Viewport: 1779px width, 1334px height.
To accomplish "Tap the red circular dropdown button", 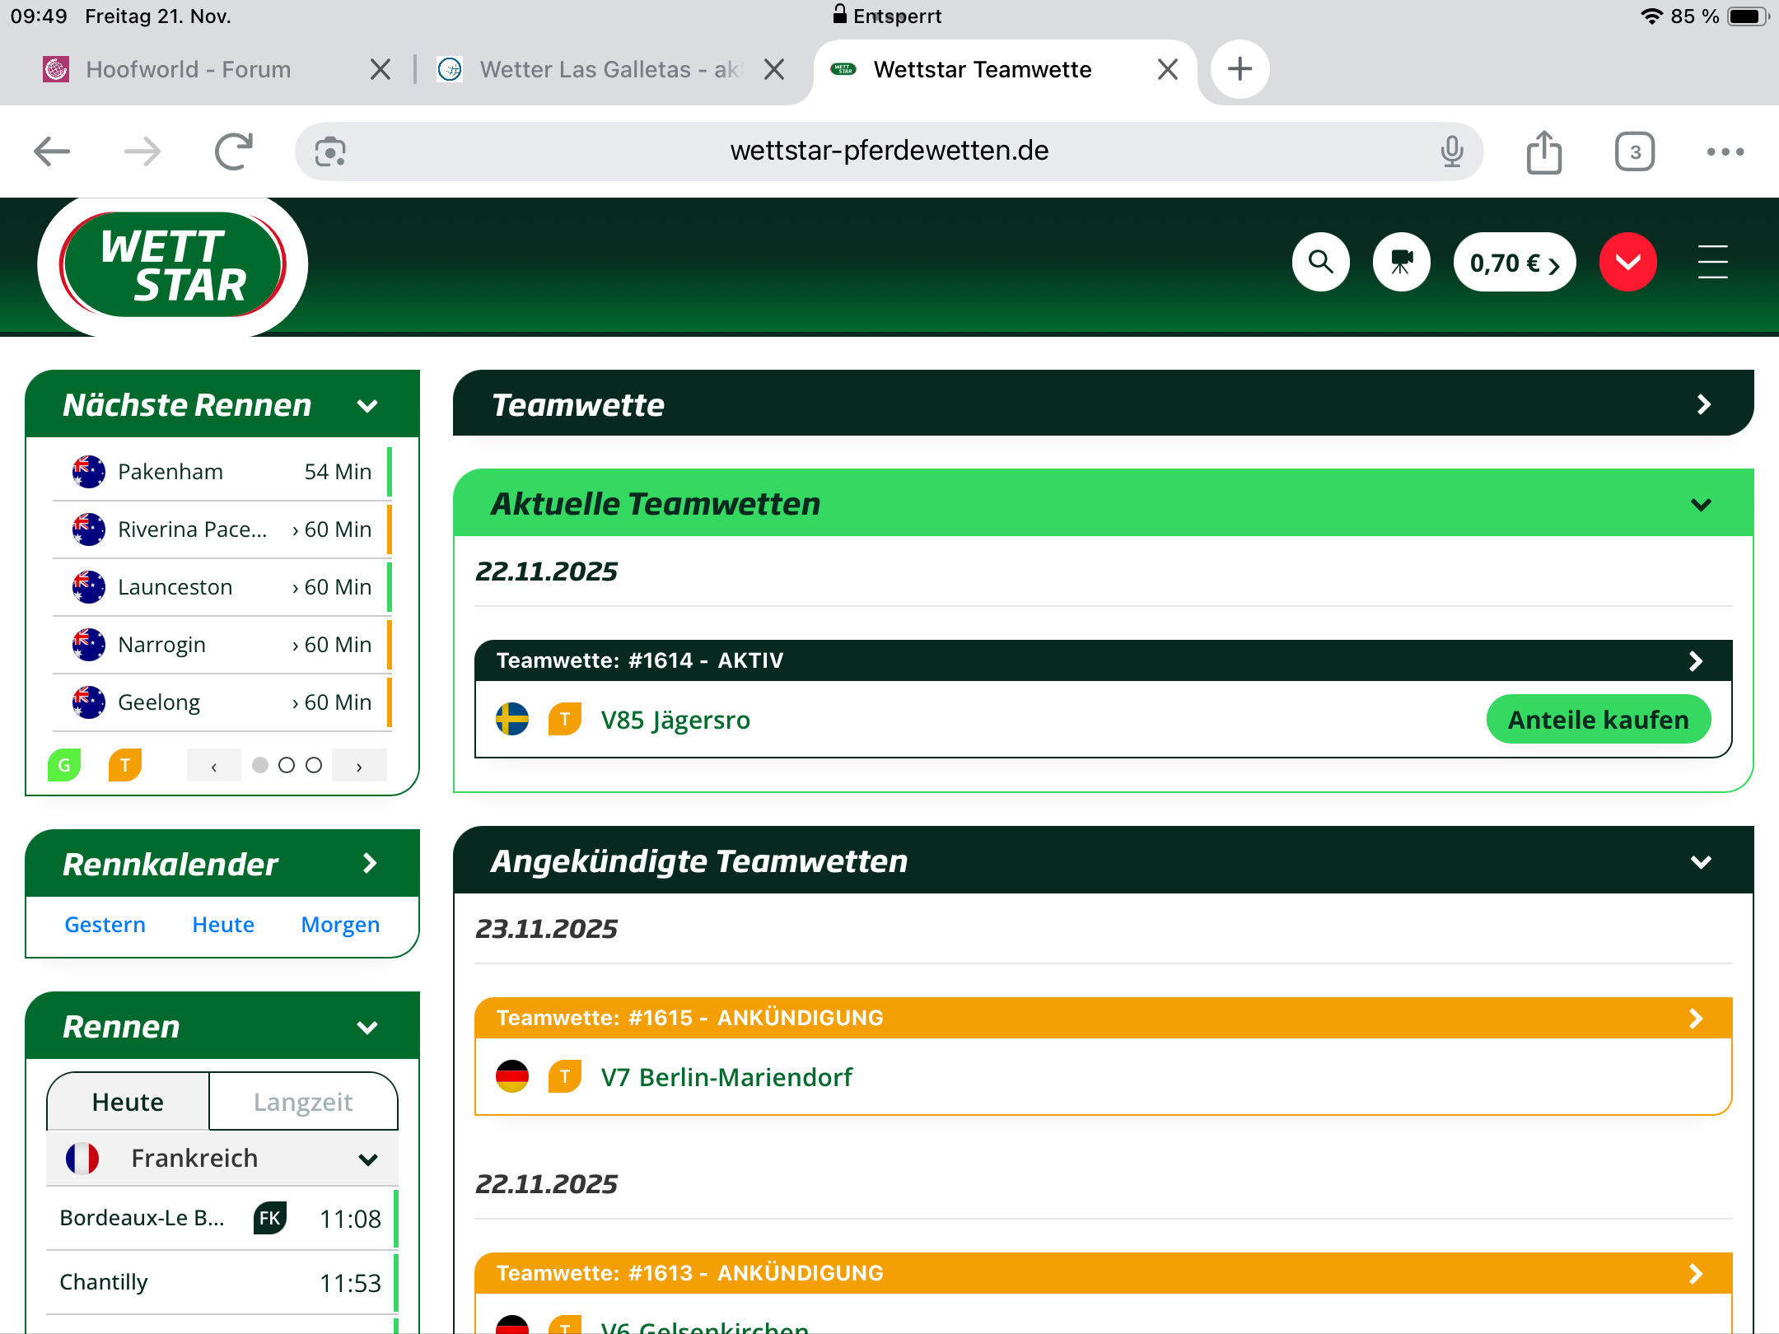I will point(1627,262).
